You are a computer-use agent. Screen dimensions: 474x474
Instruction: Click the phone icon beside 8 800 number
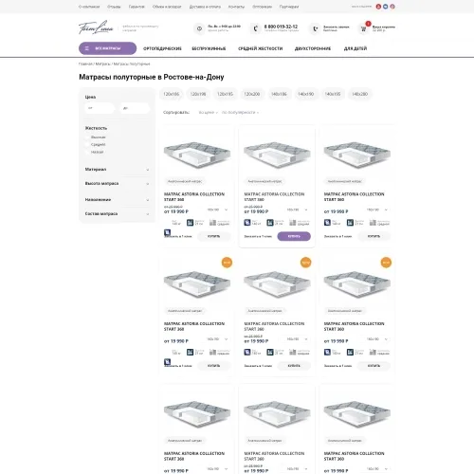click(255, 28)
